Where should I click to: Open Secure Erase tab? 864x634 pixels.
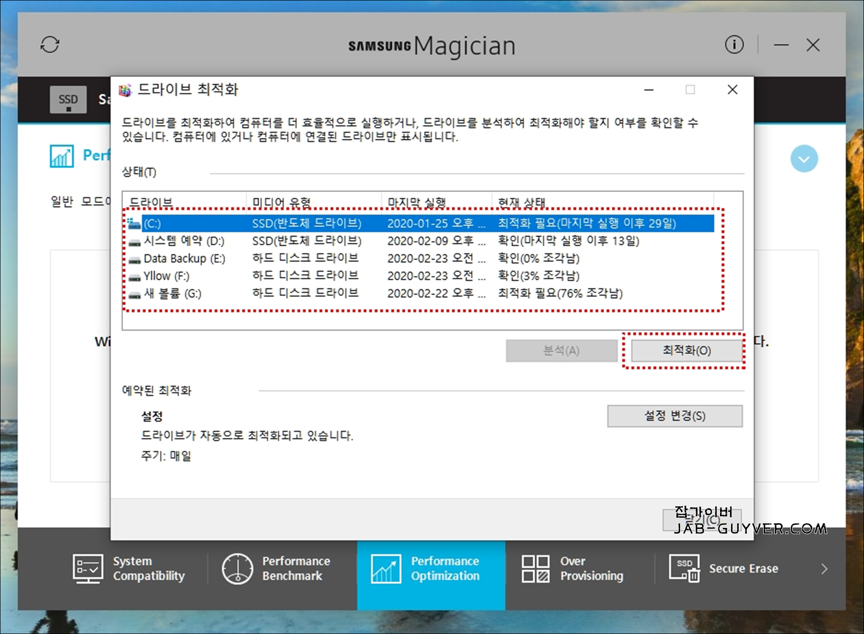724,569
